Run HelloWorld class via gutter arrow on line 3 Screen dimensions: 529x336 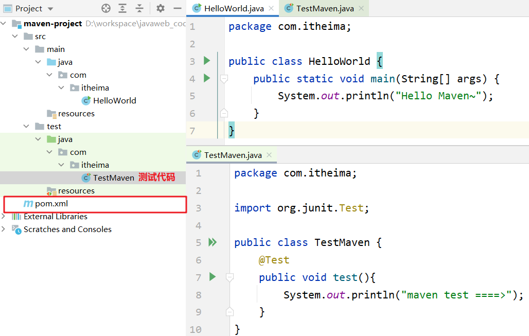click(207, 61)
